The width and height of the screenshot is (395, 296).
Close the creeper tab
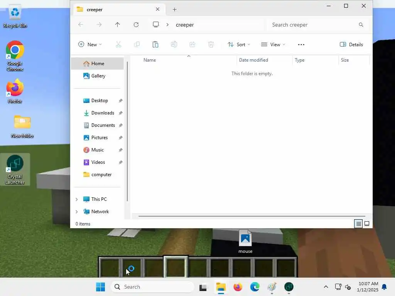158,9
